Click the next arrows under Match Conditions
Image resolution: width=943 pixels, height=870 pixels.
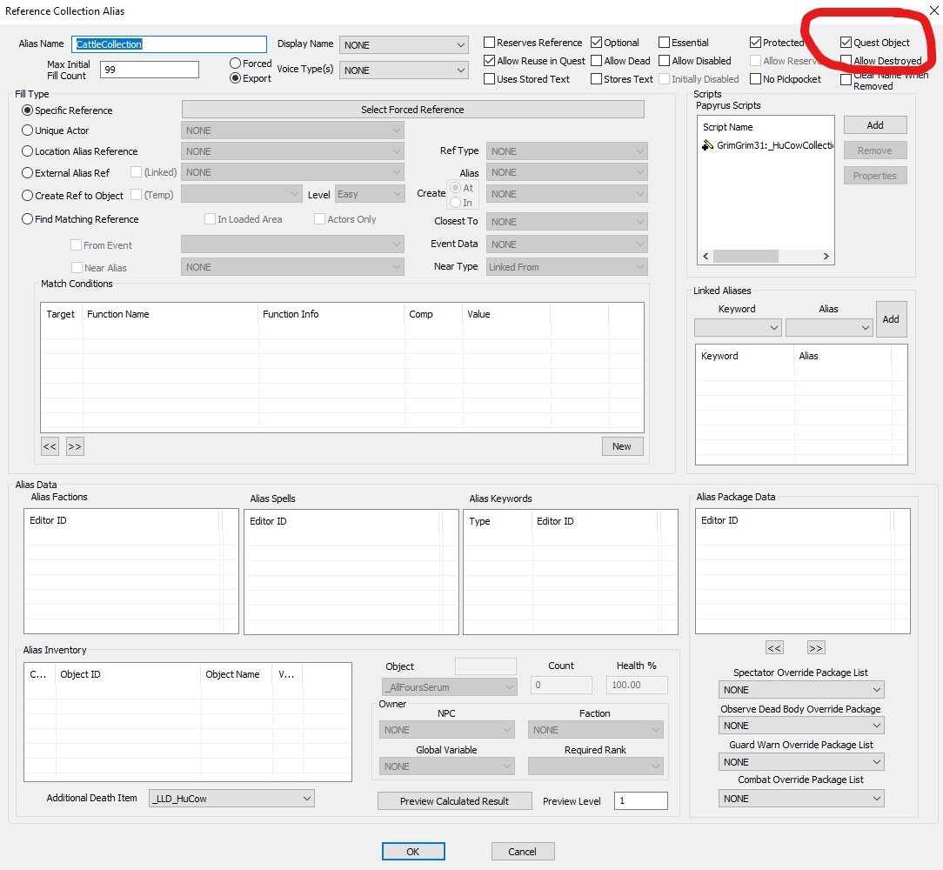tap(75, 446)
